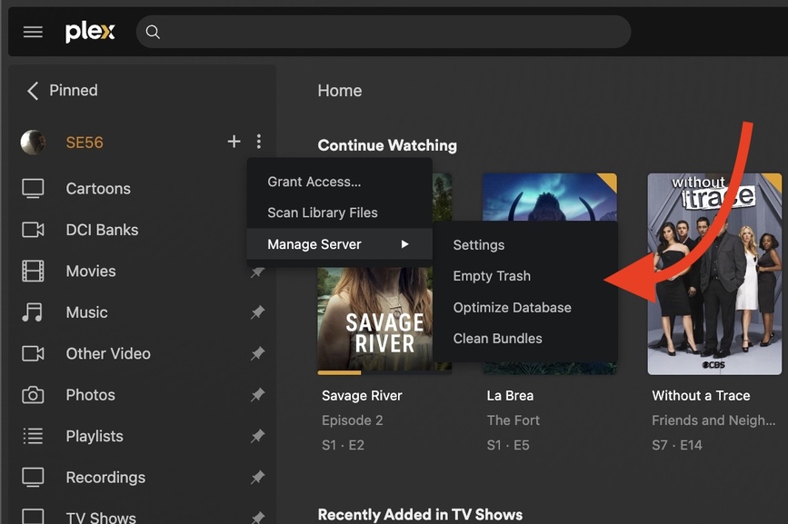Open the Cartoons library
This screenshot has width=788, height=524.
tap(98, 189)
